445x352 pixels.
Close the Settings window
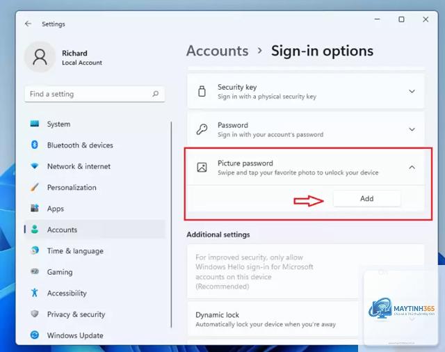pyautogui.click(x=426, y=19)
